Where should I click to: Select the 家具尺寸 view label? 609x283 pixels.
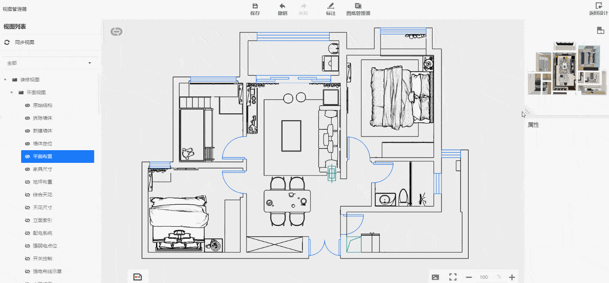coord(43,169)
